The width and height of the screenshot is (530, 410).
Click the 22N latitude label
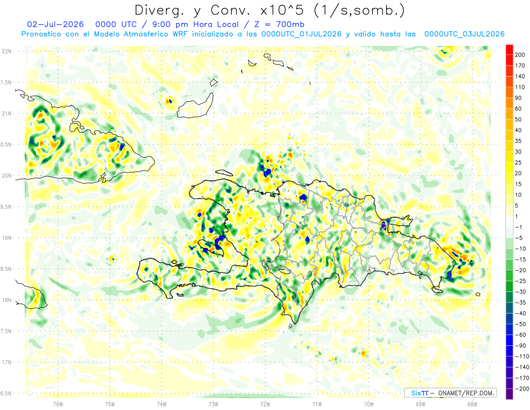click(6, 51)
